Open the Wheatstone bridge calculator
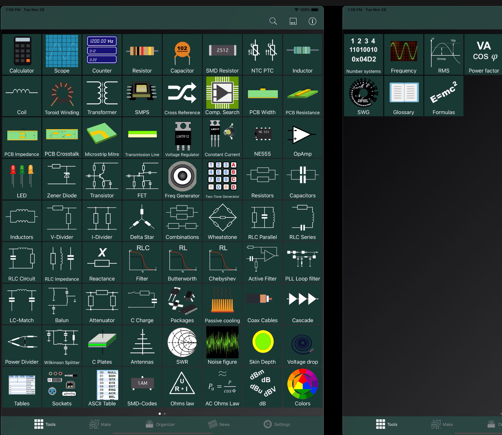This screenshot has width=502, height=435. tap(223, 221)
